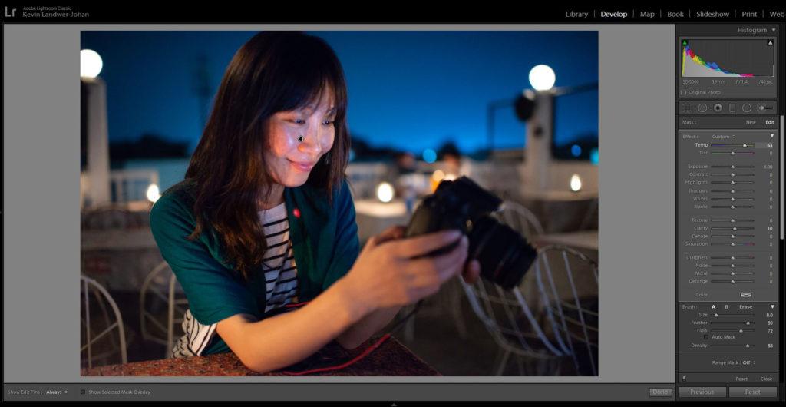The height and width of the screenshot is (407, 786).
Task: Toggle the shadow clipping indicator in histogram
Action: point(685,43)
